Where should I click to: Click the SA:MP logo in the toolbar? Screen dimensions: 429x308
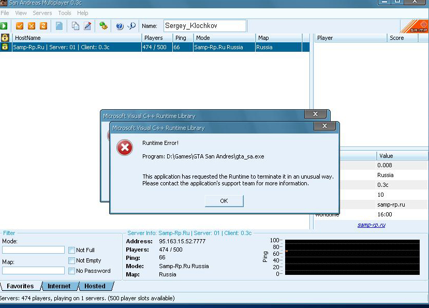415,26
